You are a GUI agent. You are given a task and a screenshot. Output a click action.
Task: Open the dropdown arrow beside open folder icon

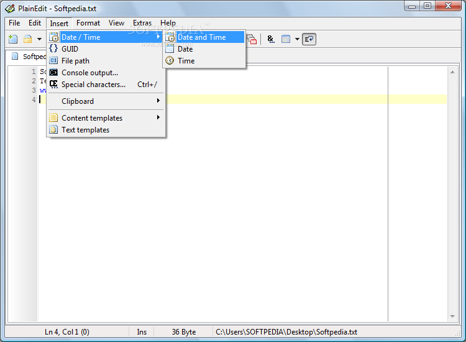click(x=39, y=39)
